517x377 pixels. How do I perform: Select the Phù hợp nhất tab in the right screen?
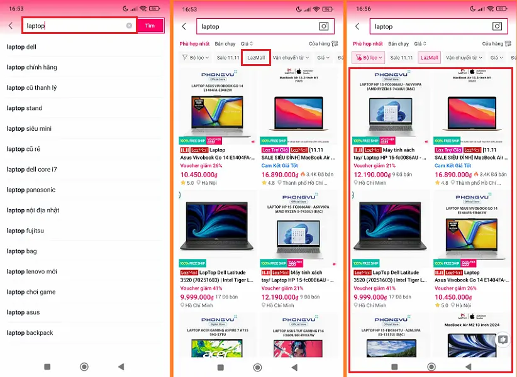(x=368, y=44)
